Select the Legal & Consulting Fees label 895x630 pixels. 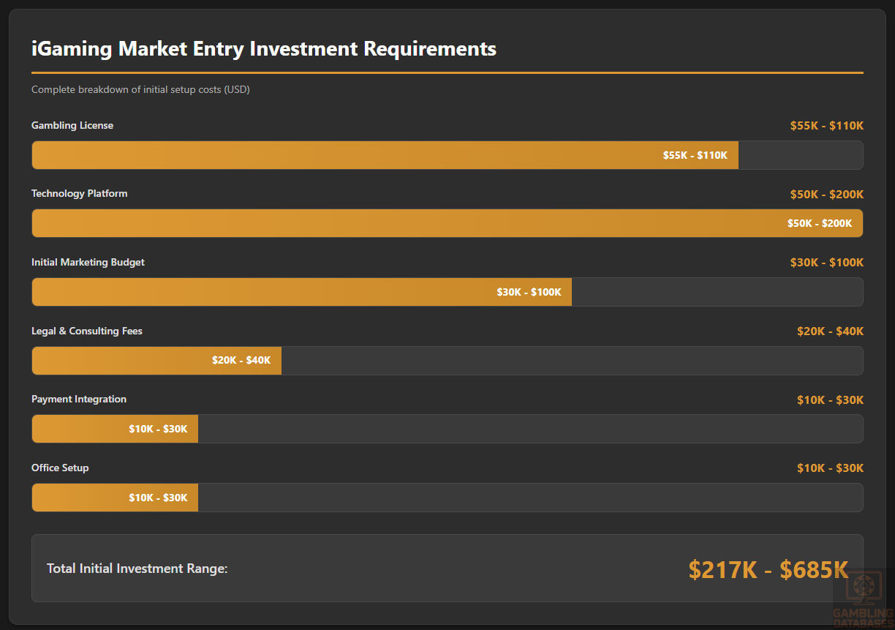pos(86,331)
